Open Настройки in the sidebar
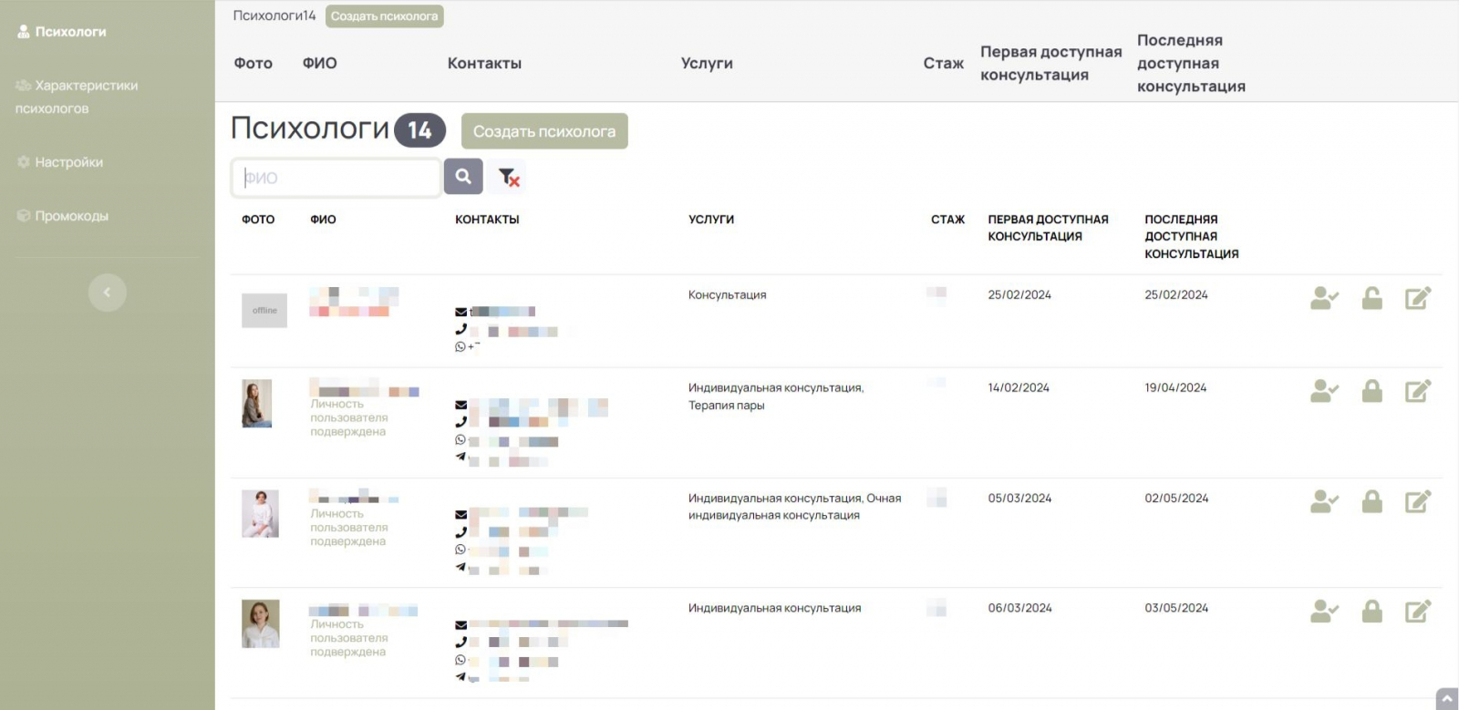 pyautogui.click(x=68, y=162)
